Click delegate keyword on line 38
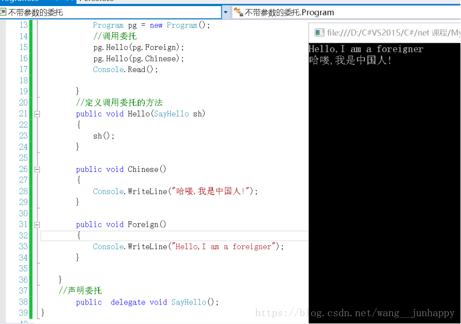The width and height of the screenshot is (461, 324). click(128, 302)
